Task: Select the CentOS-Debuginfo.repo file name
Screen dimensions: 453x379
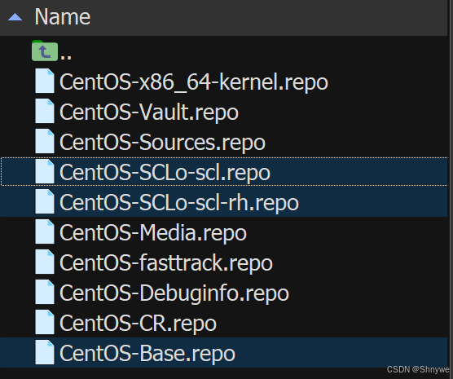Action: click(x=174, y=293)
